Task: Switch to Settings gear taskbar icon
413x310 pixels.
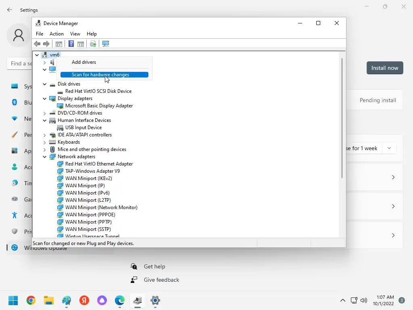Action: point(155,300)
